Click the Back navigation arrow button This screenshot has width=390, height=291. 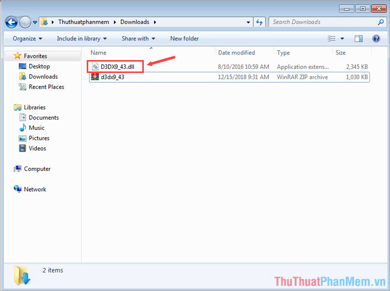[11, 22]
